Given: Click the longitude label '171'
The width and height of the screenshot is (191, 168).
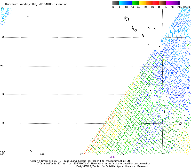Looking at the screenshot, I should click(82, 155).
